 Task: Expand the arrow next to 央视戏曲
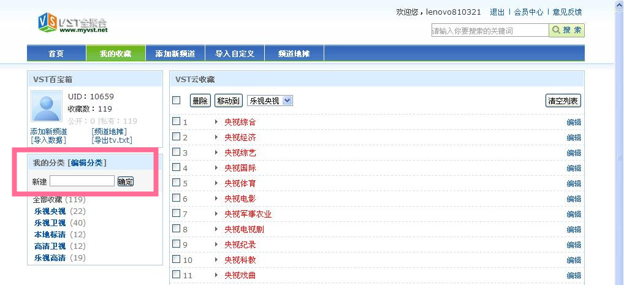pos(216,275)
